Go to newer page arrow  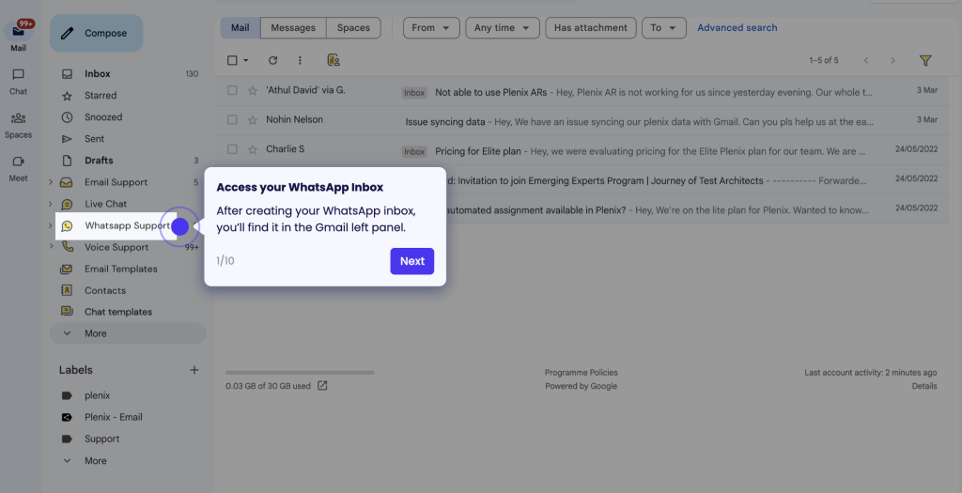(x=866, y=60)
